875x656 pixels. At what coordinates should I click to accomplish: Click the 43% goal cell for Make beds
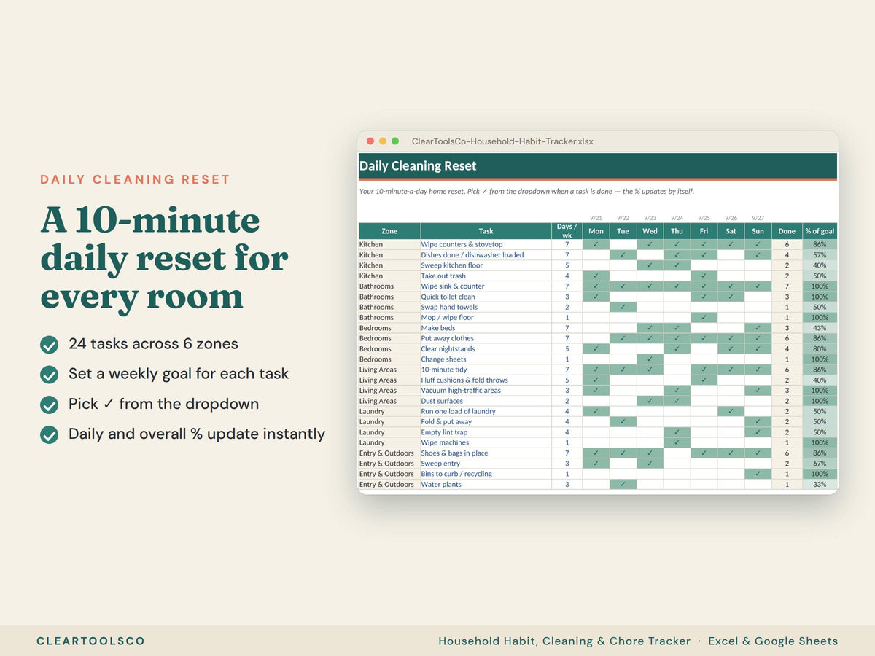click(x=820, y=328)
